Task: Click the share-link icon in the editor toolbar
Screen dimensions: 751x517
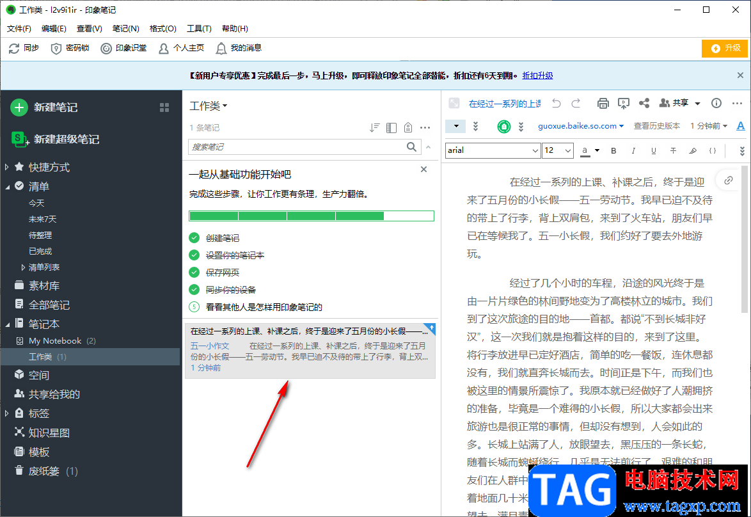Action: [644, 103]
